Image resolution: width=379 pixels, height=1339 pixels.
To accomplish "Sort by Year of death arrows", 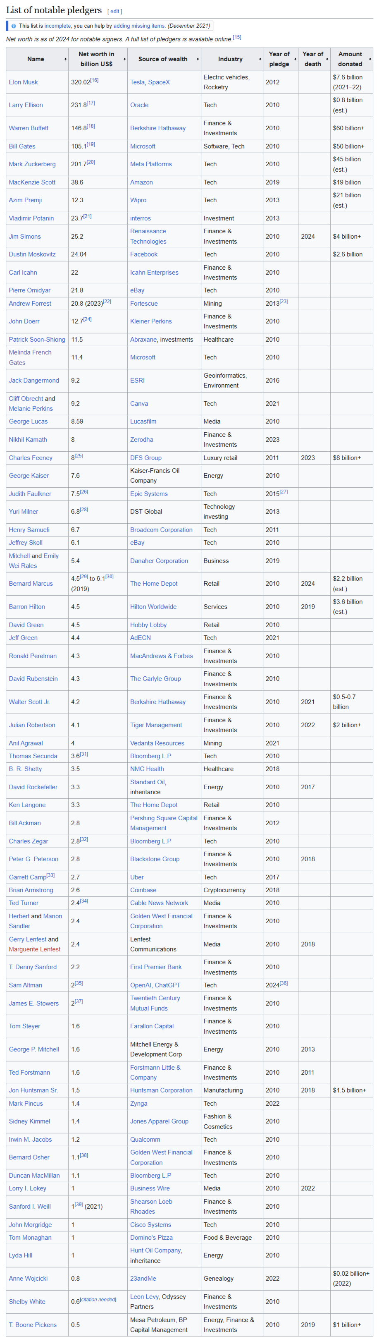I will coord(327,59).
